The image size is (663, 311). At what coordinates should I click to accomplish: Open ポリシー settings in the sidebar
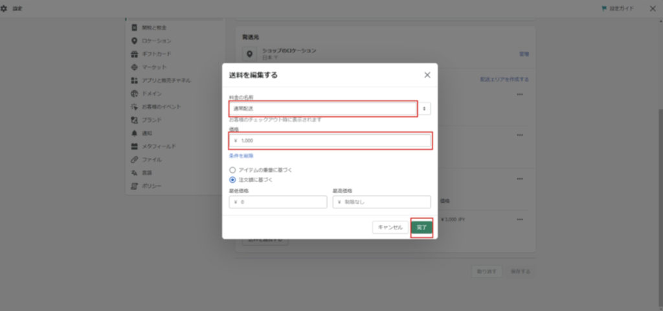coord(152,186)
